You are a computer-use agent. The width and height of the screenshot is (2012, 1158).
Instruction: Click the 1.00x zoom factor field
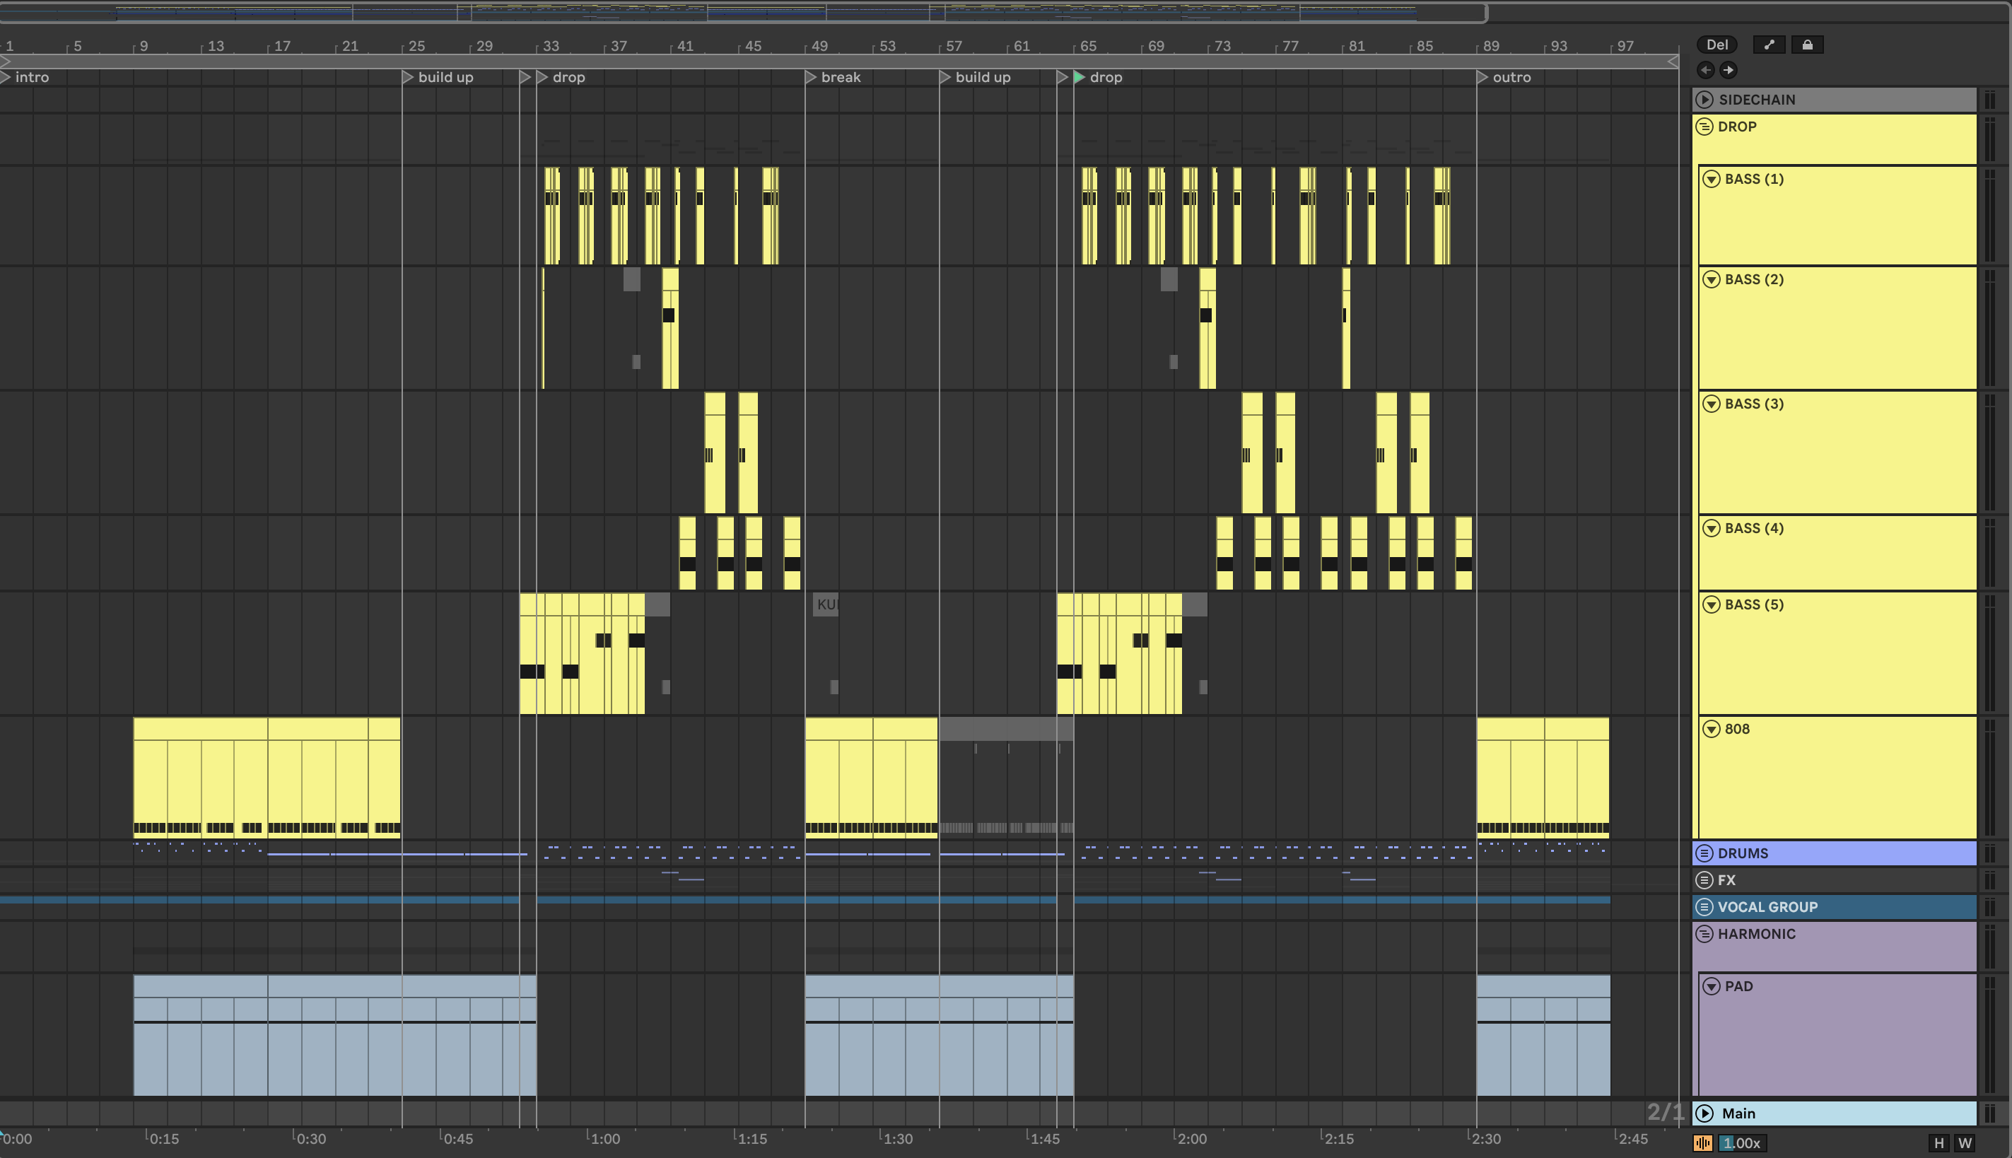pyautogui.click(x=1742, y=1143)
